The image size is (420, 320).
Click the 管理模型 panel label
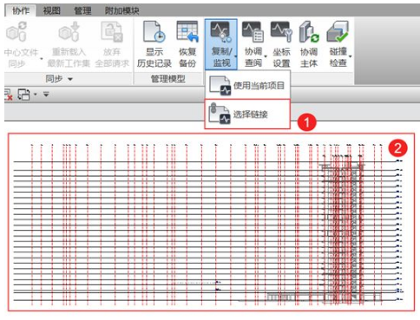167,79
